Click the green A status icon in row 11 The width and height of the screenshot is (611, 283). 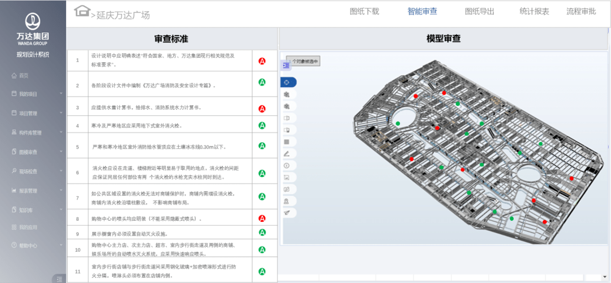(263, 271)
